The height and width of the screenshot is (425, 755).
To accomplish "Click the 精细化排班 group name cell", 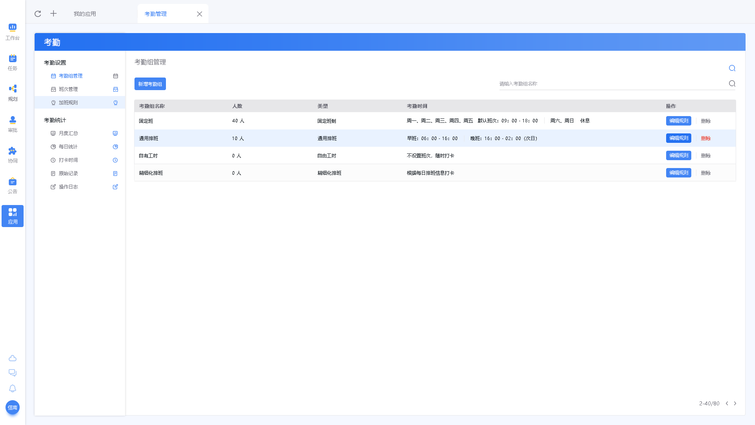I will tap(151, 173).
